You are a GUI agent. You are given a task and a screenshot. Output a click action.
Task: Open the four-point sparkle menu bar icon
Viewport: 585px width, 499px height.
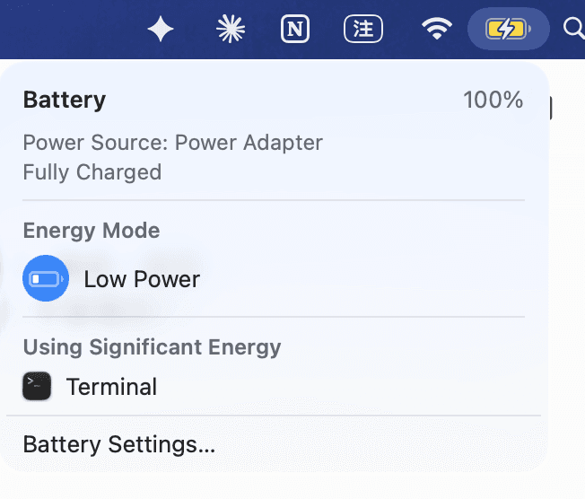tap(161, 29)
